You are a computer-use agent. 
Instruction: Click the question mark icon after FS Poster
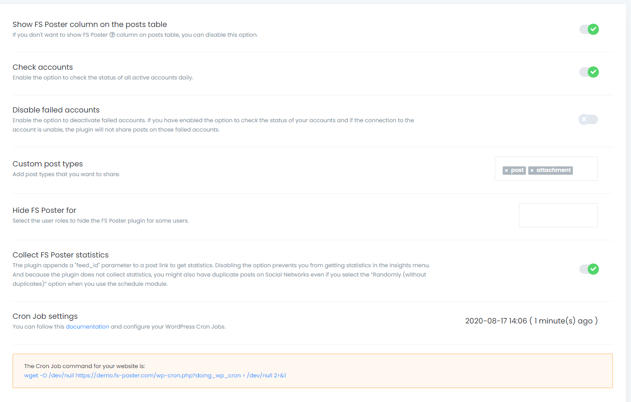tap(112, 35)
